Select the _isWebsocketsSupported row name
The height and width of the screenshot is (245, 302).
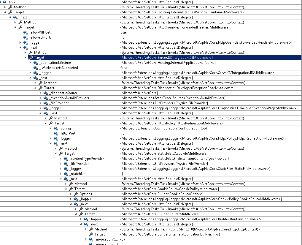[58, 68]
